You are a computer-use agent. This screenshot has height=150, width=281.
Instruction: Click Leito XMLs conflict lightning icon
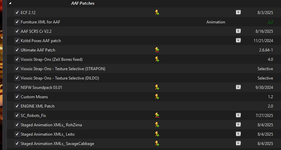click(157, 134)
